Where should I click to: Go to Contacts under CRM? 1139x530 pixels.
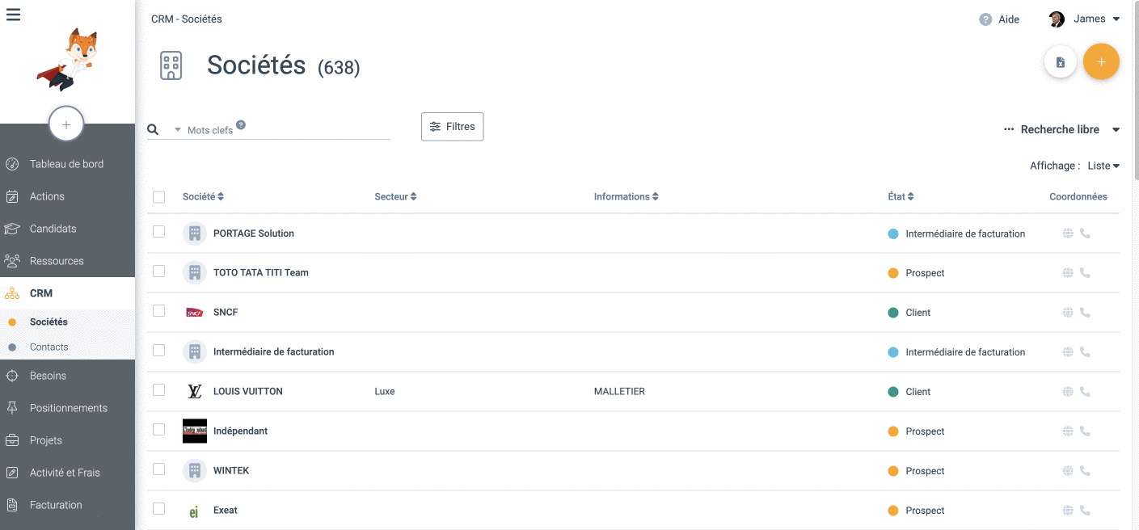49,347
